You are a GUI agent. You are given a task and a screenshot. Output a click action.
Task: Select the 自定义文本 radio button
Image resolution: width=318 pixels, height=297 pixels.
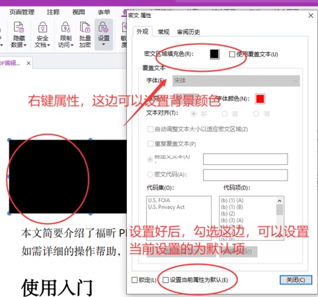[x=150, y=159]
